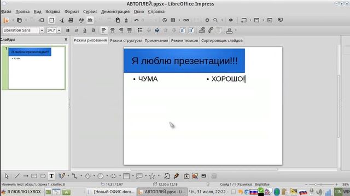Switch to Примечания tab
This screenshot has height=196, width=350.
(x=156, y=40)
